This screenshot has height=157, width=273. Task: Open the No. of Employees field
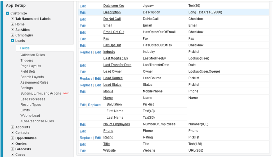[116, 124]
